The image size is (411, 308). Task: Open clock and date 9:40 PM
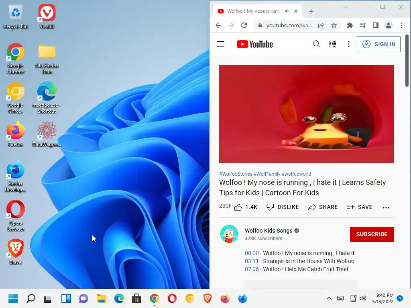[383, 298]
